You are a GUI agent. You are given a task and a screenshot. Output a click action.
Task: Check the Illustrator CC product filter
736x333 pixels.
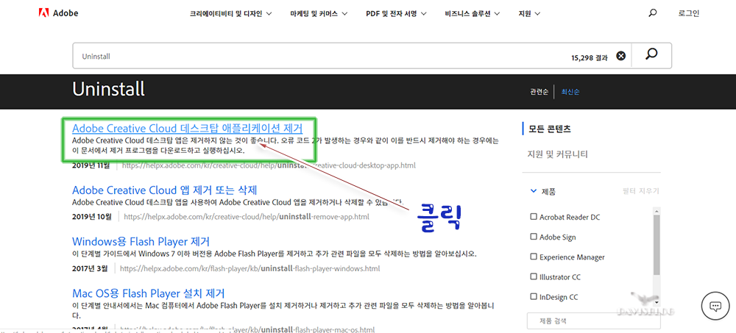(x=533, y=276)
